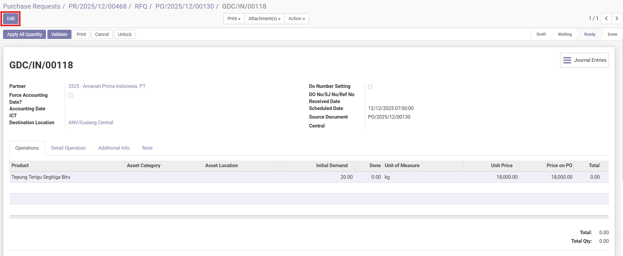
Task: Go to next record arrow
Action: pos(617,18)
